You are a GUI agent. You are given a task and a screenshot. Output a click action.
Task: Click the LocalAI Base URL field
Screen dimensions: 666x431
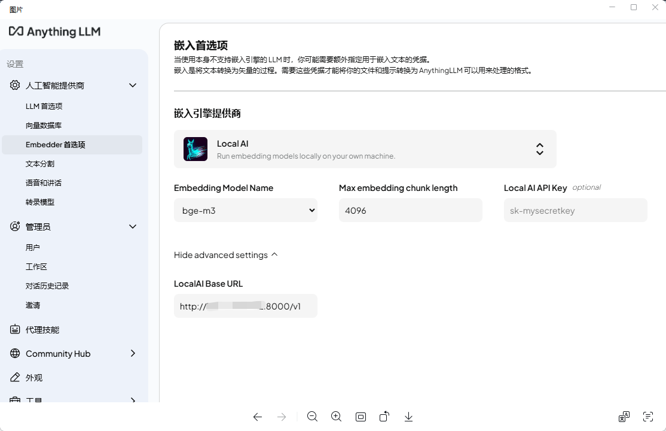pyautogui.click(x=246, y=306)
